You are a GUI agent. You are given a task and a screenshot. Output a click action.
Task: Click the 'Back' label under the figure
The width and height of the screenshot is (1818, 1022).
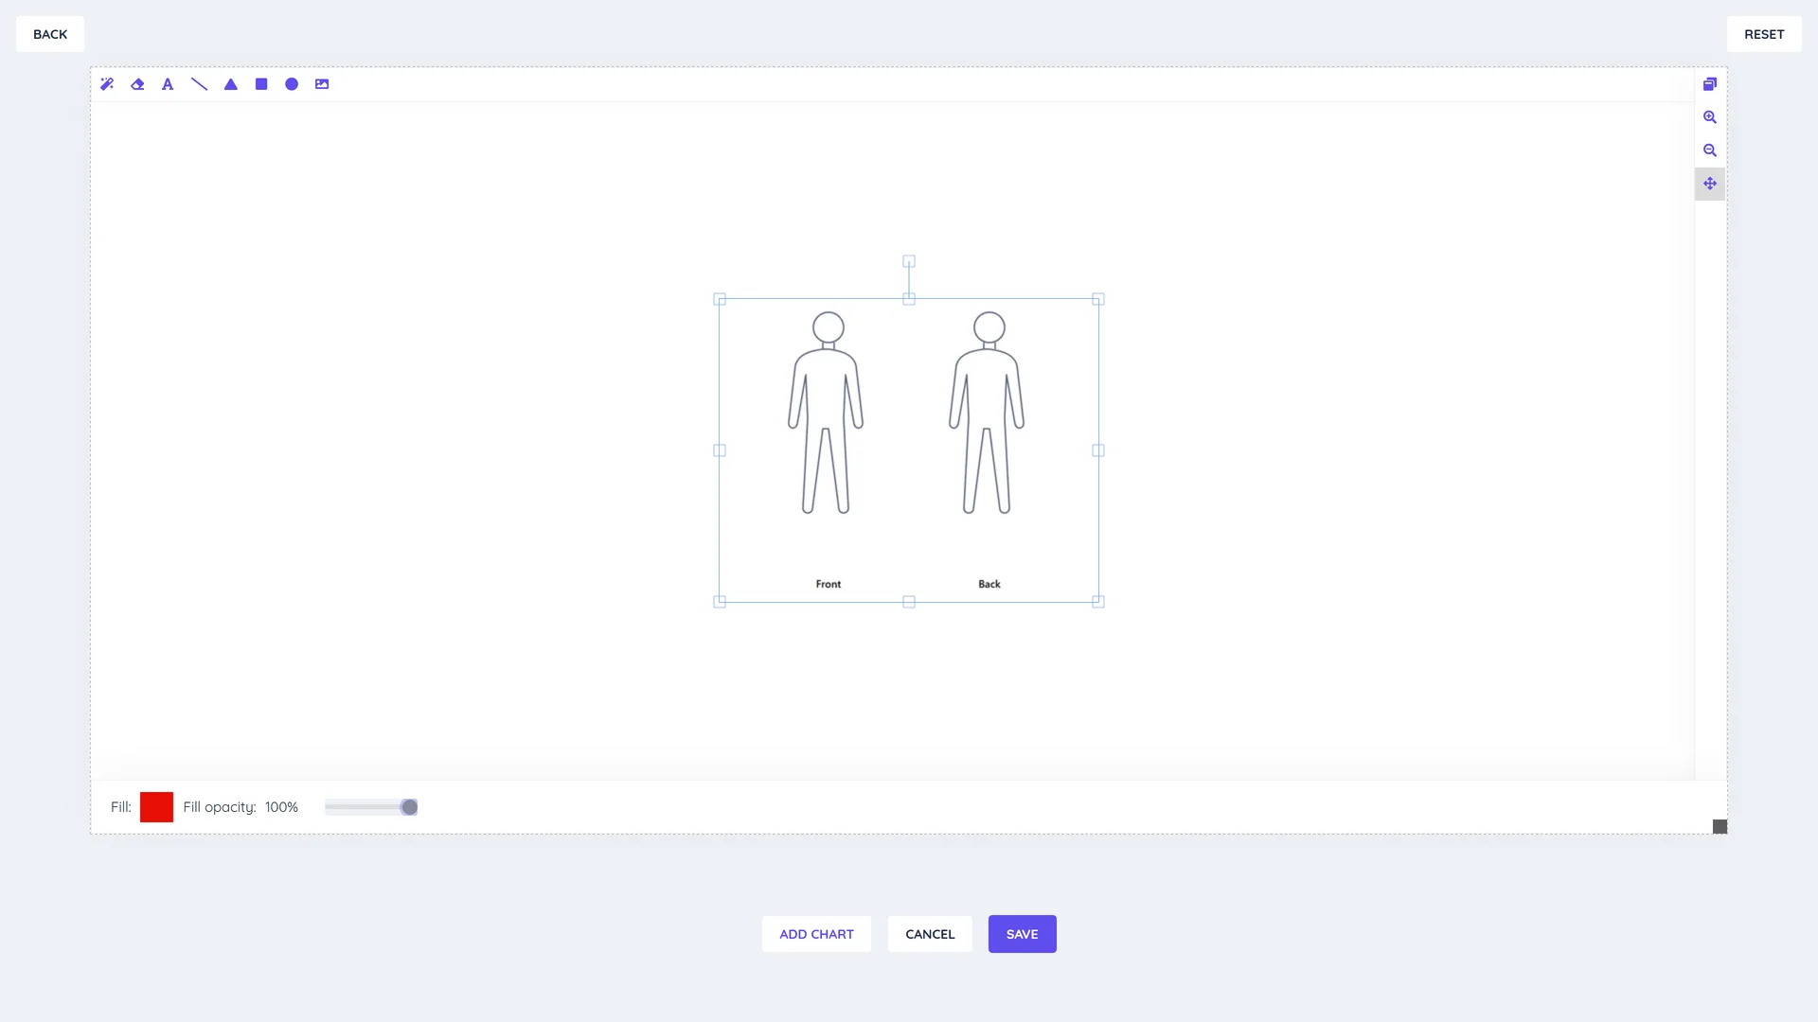point(989,584)
